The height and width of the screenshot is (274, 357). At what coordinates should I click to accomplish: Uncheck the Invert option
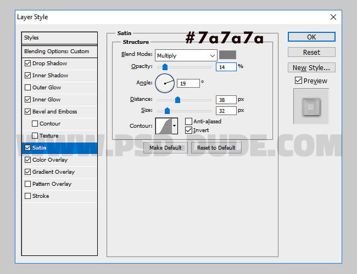point(188,130)
